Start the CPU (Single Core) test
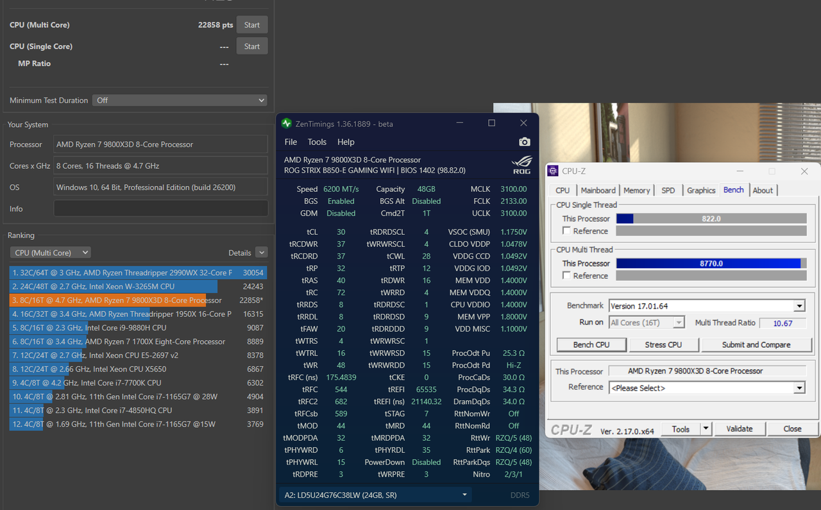Image resolution: width=821 pixels, height=510 pixels. pyautogui.click(x=252, y=46)
